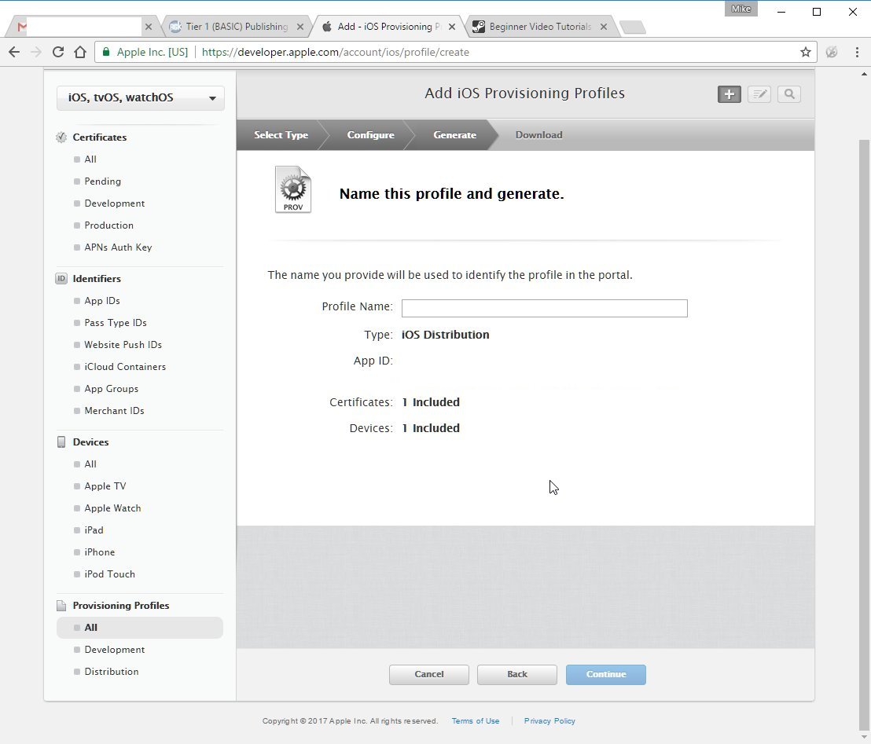Image resolution: width=871 pixels, height=744 pixels.
Task: Click the browser extension icon beside the star
Action: (x=832, y=52)
